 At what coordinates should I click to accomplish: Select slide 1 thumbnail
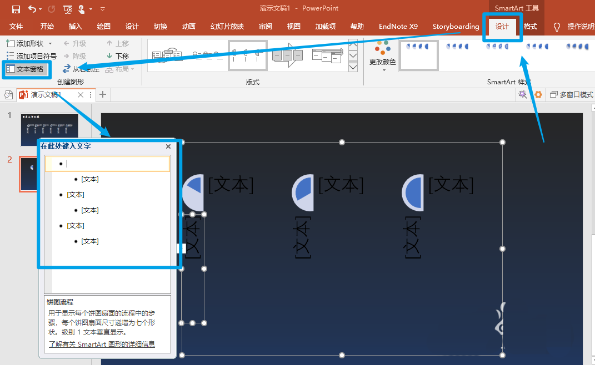(49, 130)
